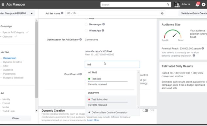This screenshot has width=207, height=126.
Task: Open the settings gear in top bar
Action: coord(204,5)
